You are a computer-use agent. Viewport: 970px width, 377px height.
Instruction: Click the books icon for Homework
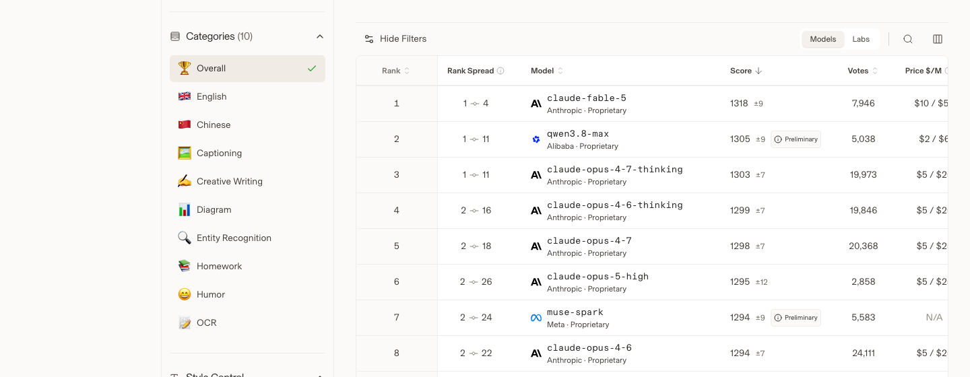pyautogui.click(x=185, y=266)
